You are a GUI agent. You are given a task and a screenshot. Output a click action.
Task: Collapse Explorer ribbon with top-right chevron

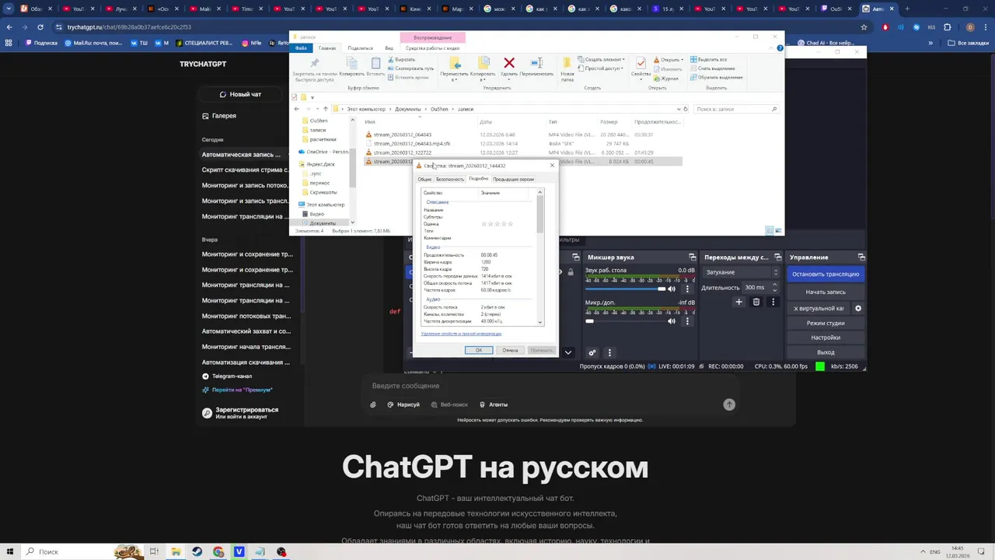[771, 48]
